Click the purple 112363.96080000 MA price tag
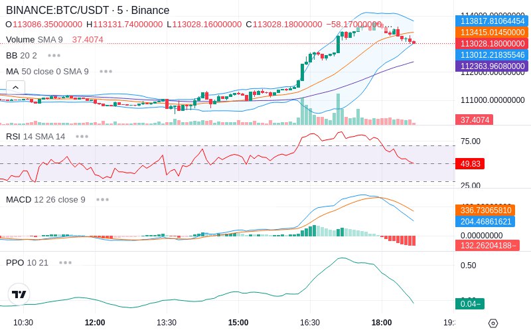Viewport: 531px width, 332px height. [x=492, y=66]
